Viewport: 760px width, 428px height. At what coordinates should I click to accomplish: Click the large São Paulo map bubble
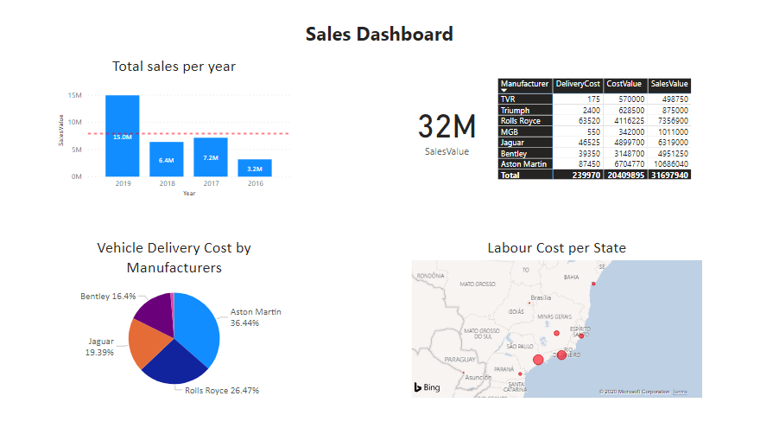point(538,360)
